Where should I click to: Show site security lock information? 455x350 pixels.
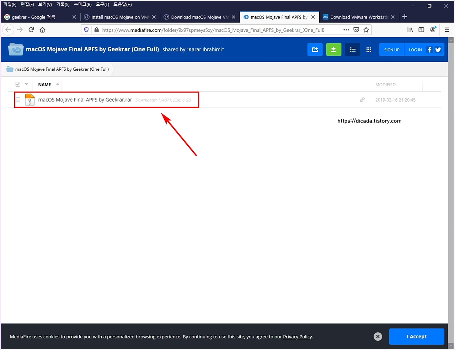(x=96, y=30)
